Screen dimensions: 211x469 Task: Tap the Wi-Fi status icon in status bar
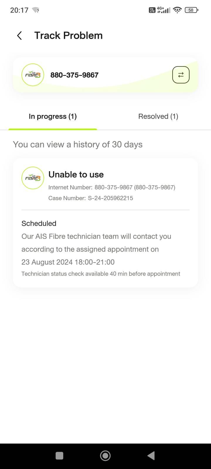point(177,10)
